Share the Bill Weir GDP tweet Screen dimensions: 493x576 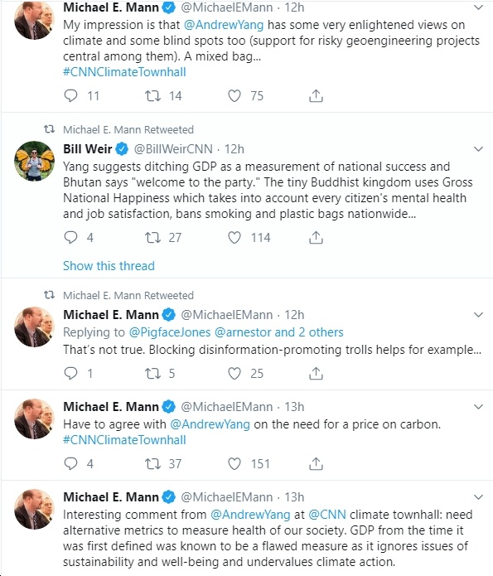(x=316, y=238)
